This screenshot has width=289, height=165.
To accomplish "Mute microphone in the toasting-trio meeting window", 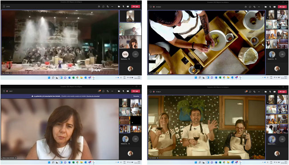I will (270, 91).
